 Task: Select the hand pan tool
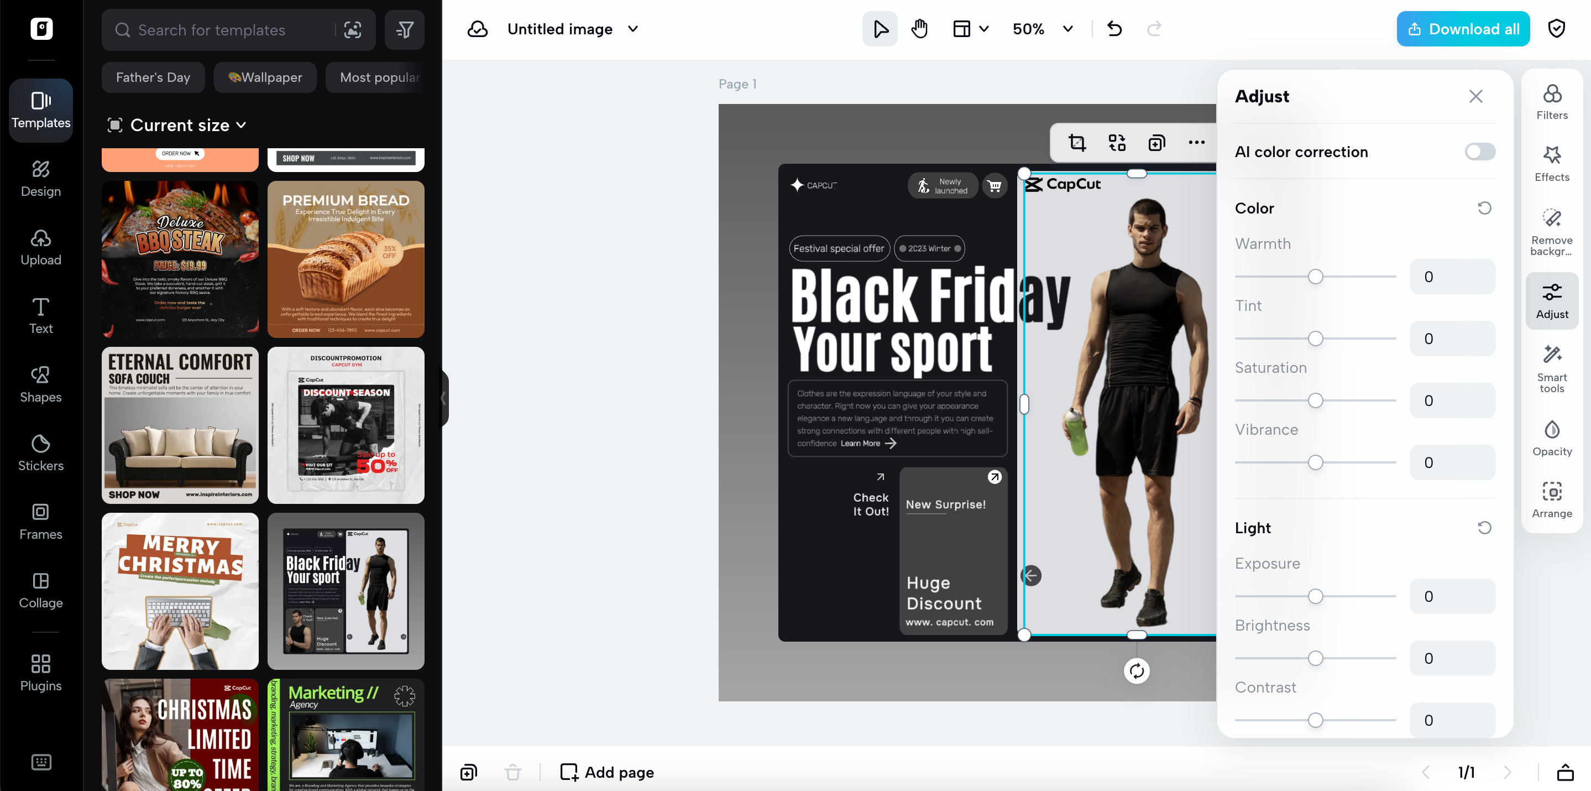[920, 29]
